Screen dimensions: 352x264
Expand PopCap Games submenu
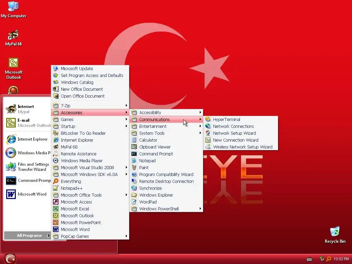(90, 236)
